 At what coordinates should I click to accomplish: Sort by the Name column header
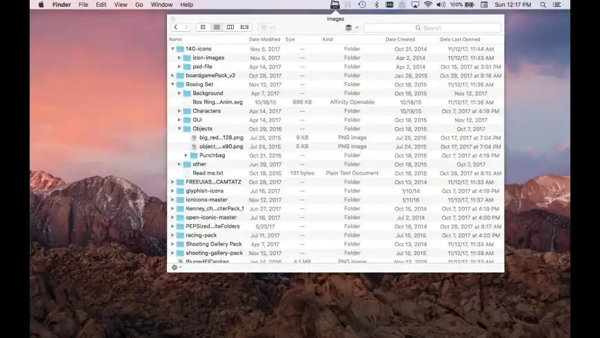(207, 39)
